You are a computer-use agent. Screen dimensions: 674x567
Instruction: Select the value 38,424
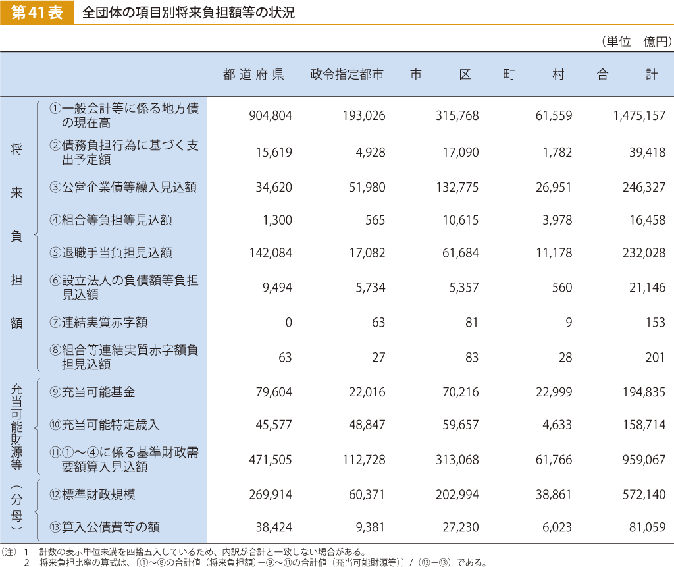click(274, 527)
